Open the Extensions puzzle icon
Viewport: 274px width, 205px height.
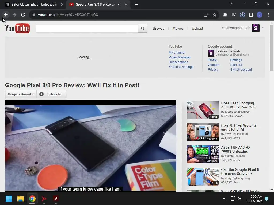(x=225, y=15)
